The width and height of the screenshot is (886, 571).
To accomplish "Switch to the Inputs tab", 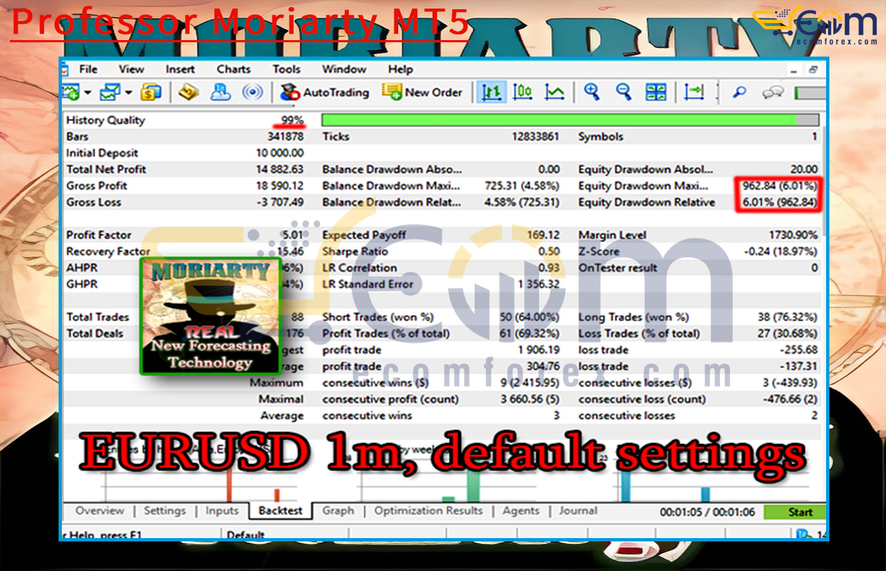I will [222, 510].
